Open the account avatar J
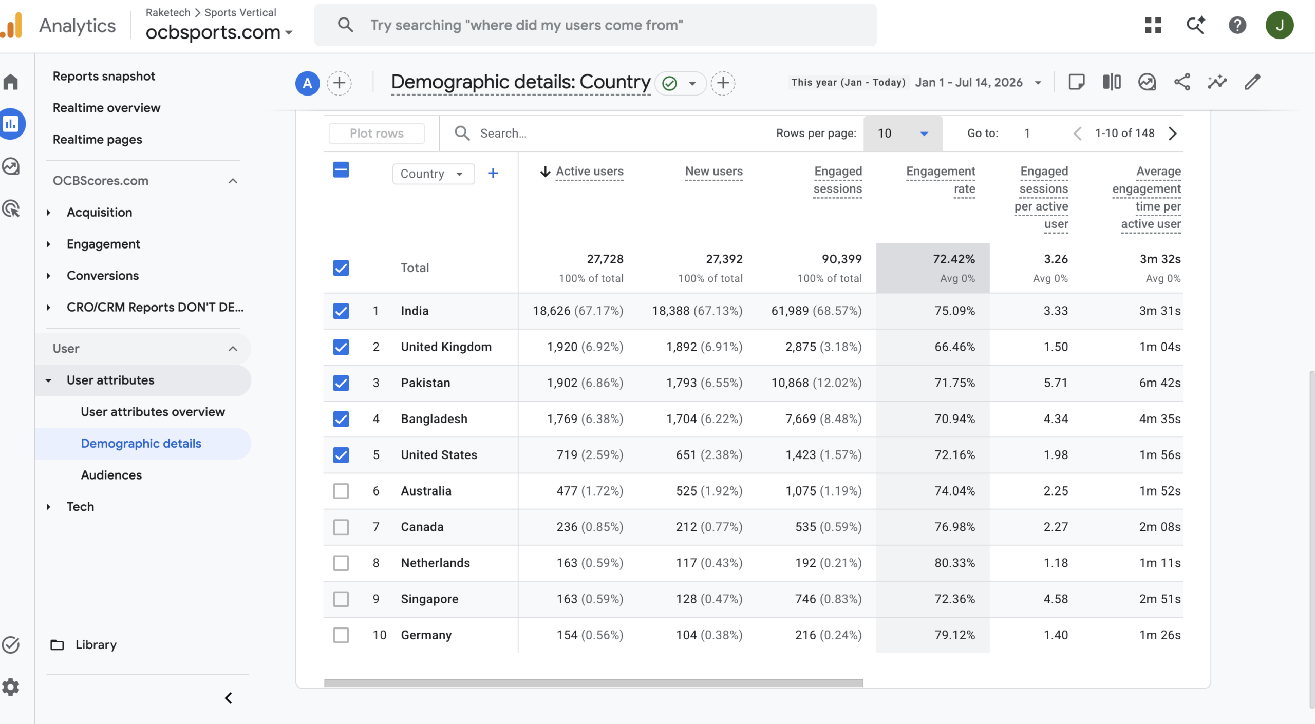1315x724 pixels. pos(1280,25)
